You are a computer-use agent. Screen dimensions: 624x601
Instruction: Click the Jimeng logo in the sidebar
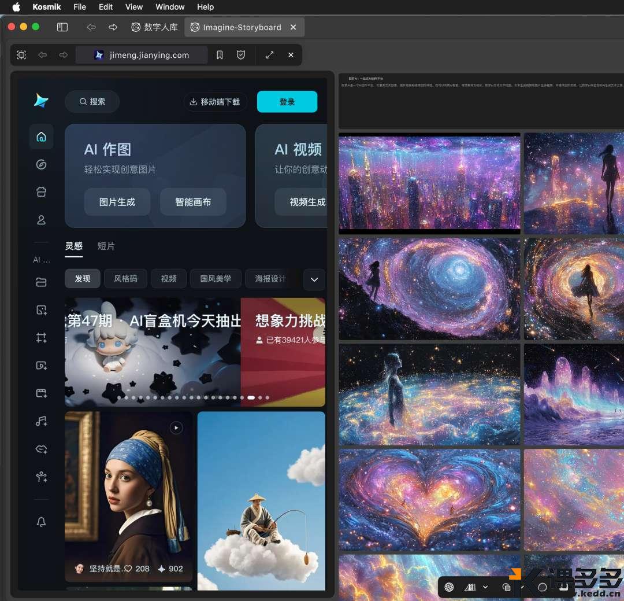41,101
